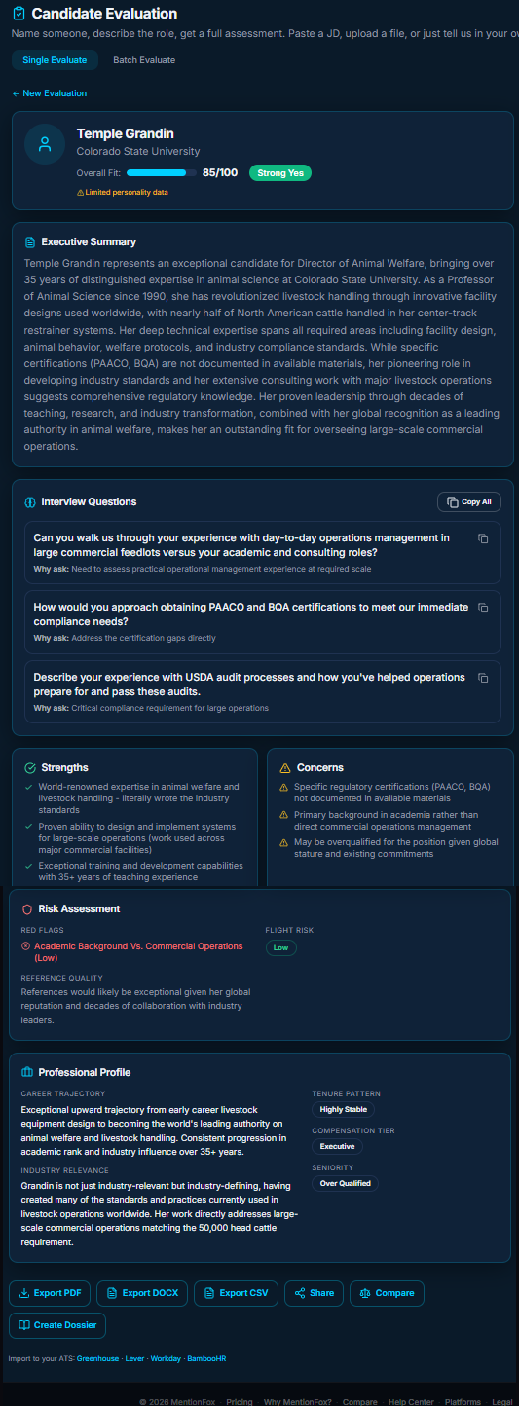The width and height of the screenshot is (519, 1406).
Task: Click the Temple Grandin avatar icon
Action: click(45, 144)
